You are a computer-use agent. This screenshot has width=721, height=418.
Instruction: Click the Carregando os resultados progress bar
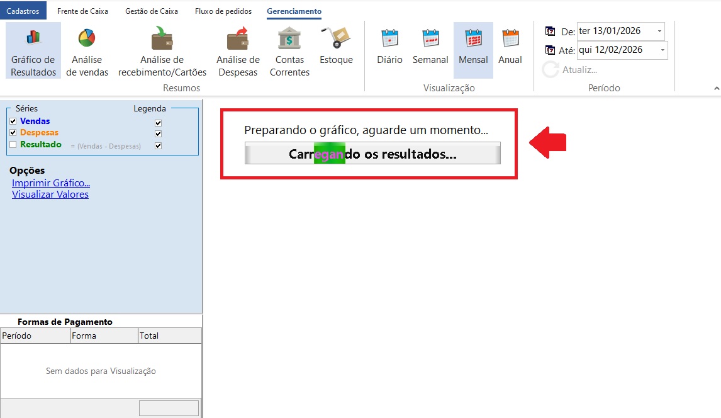pos(372,154)
